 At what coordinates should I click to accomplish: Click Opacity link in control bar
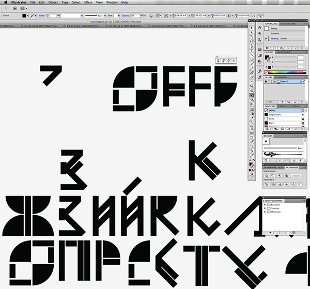126,16
